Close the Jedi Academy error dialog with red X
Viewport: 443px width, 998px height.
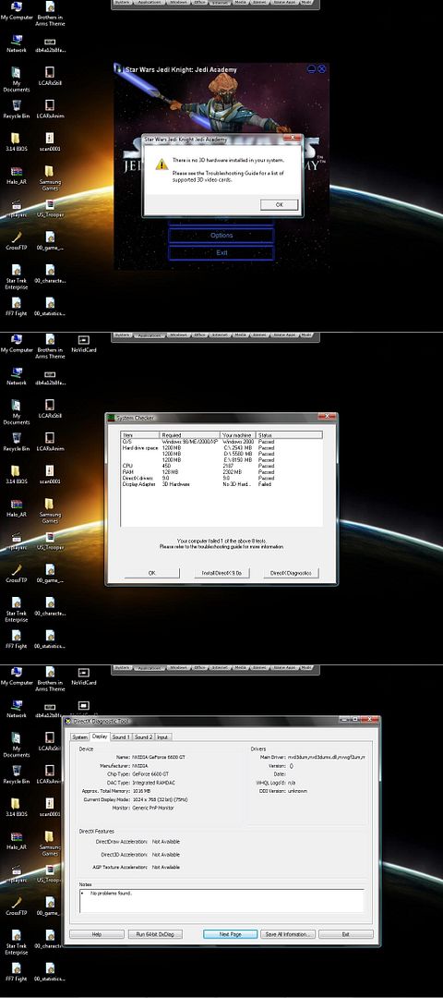tap(293, 138)
